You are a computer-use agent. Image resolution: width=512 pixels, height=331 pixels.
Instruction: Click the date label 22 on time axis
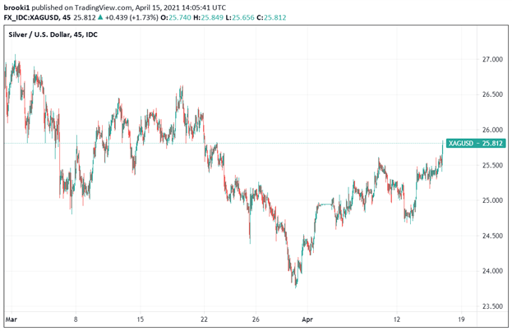coord(204,320)
